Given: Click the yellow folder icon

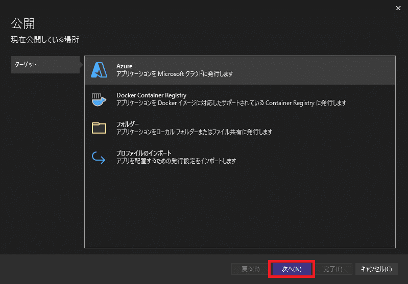Looking at the screenshot, I should coord(99,128).
